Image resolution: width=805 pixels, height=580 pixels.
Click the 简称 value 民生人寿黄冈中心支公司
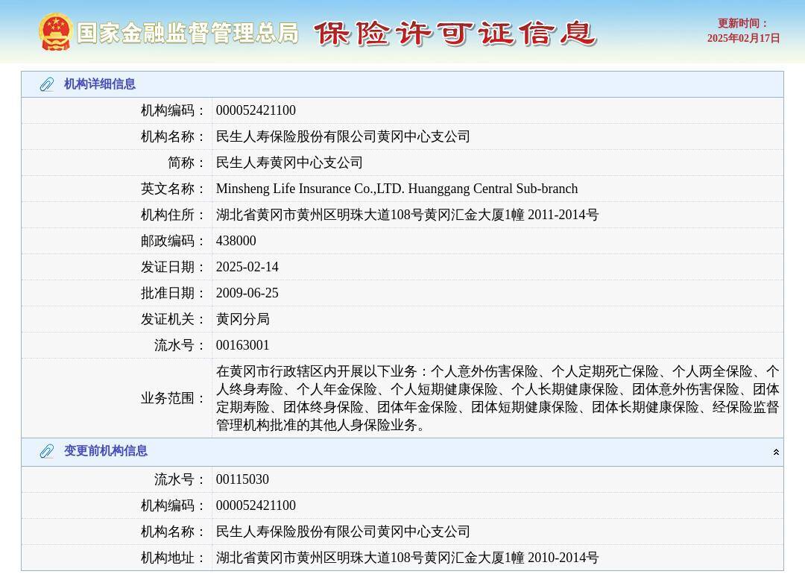pos(289,163)
